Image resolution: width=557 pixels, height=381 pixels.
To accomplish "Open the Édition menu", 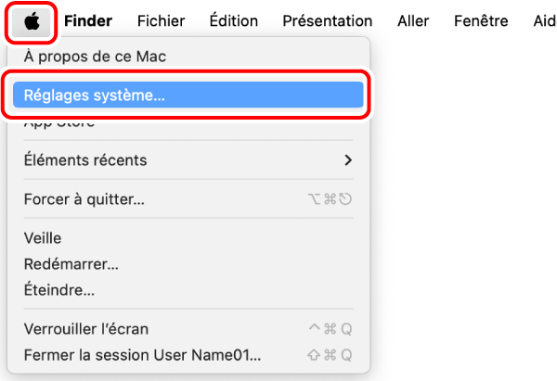I will [234, 20].
